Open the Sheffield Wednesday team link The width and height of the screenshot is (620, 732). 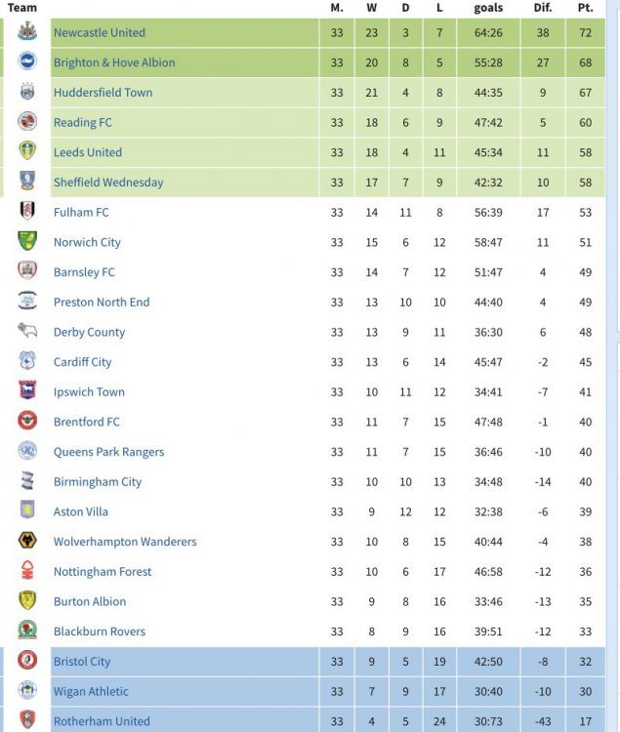pyautogui.click(x=108, y=183)
